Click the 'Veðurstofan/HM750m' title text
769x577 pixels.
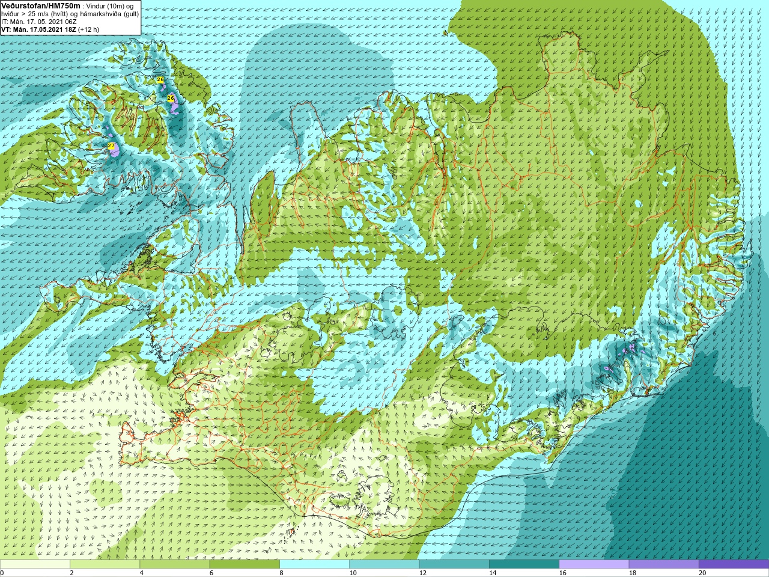click(41, 5)
